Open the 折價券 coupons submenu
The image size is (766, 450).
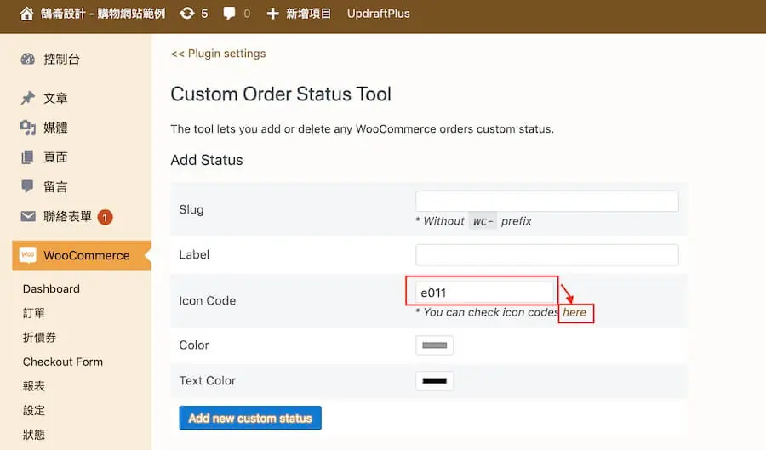(x=39, y=337)
